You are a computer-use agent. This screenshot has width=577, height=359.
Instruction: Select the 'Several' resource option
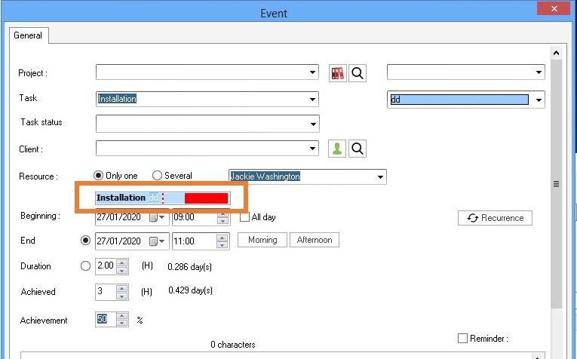(157, 176)
